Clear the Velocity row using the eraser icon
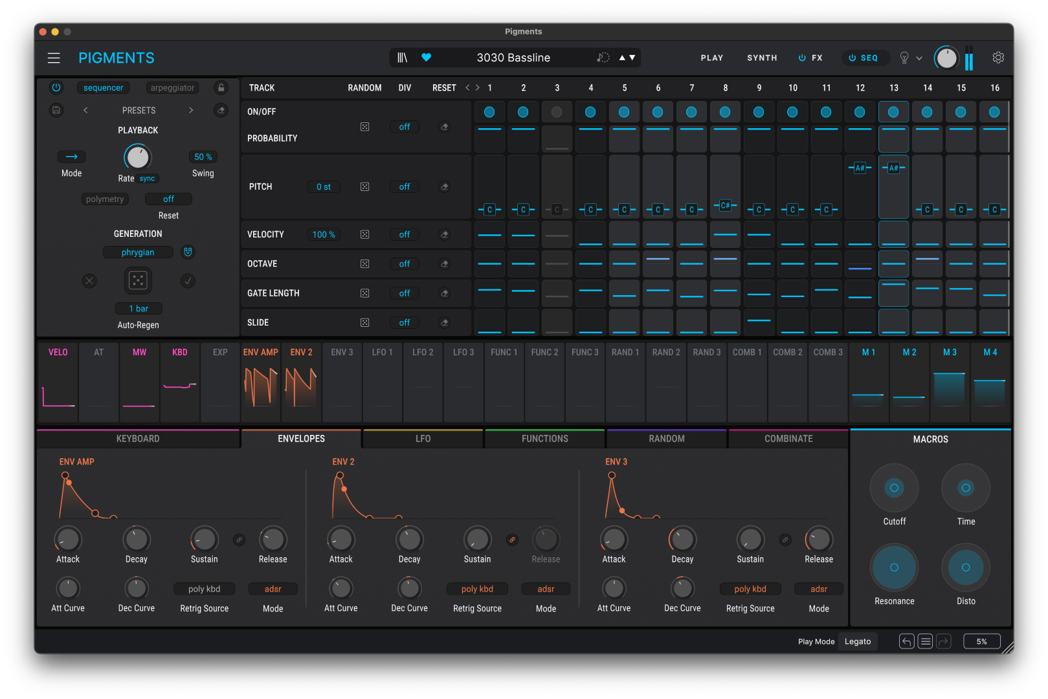Screen dimensions: 1048x699 click(x=444, y=234)
